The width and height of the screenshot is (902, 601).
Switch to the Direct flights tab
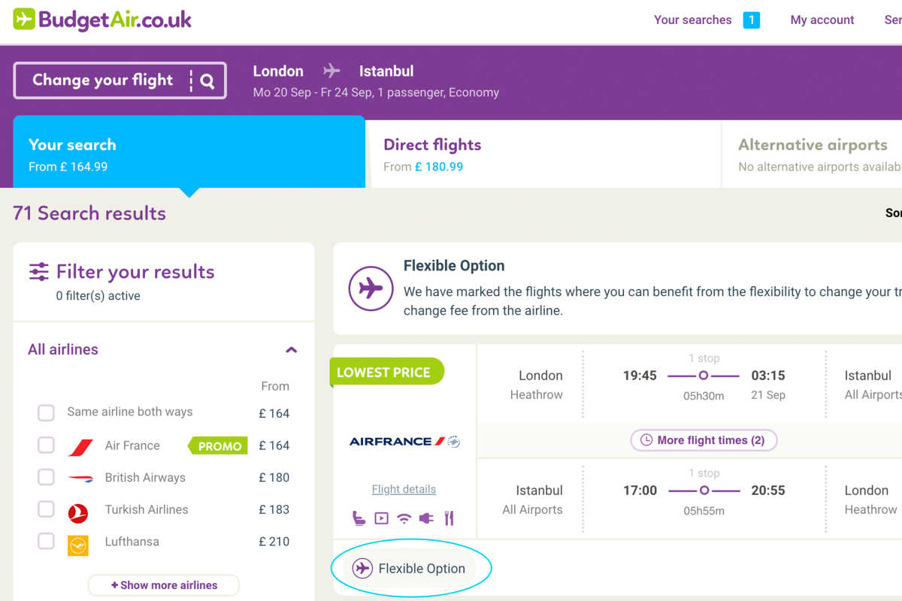click(543, 154)
